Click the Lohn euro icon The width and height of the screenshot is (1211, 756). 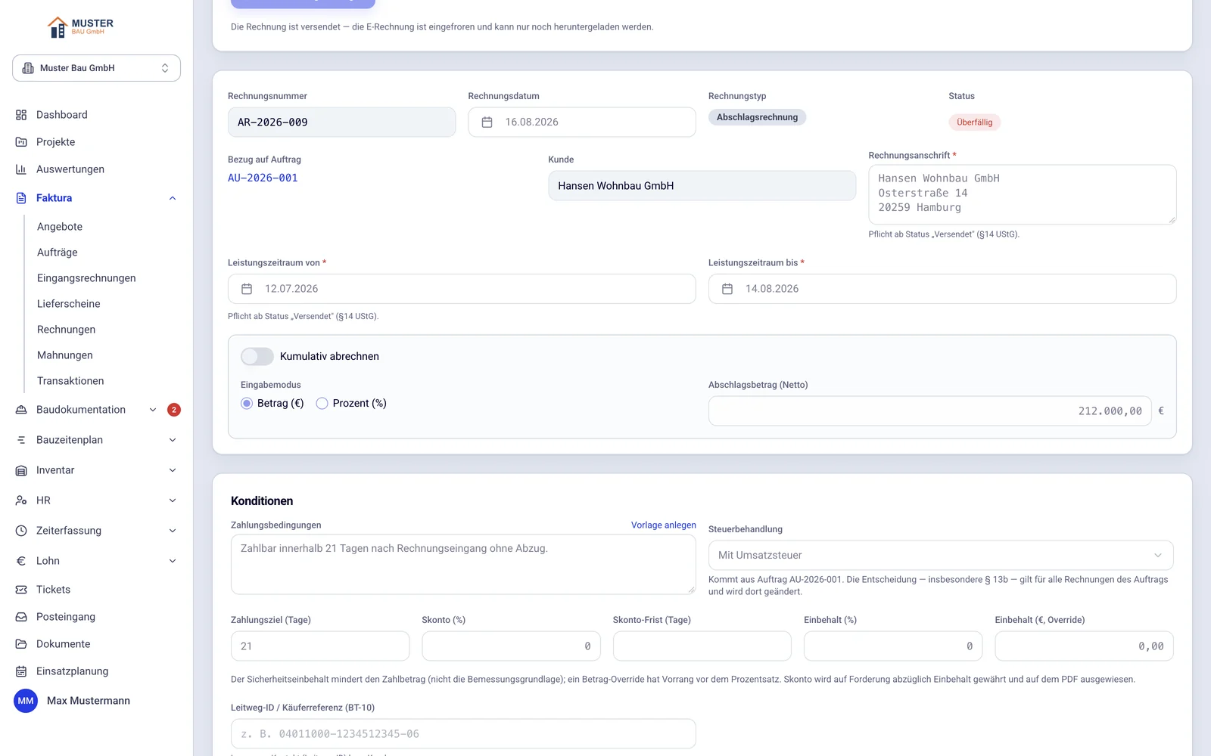point(21,561)
